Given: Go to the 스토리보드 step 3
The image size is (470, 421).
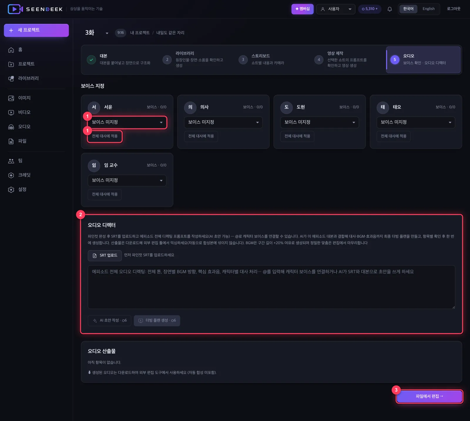Looking at the screenshot, I should pos(271,60).
